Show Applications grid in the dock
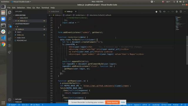 (3, 103)
